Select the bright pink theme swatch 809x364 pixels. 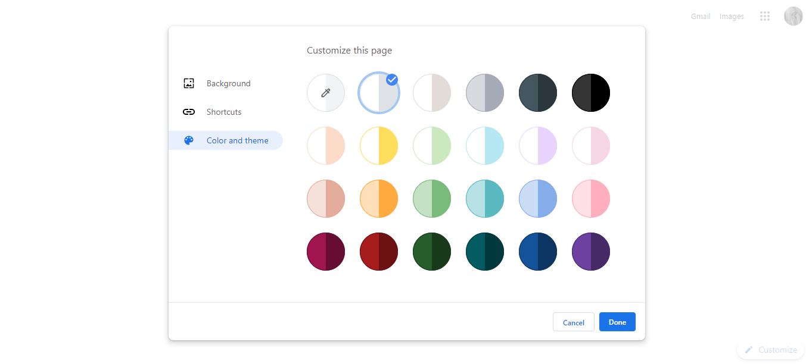(x=591, y=199)
